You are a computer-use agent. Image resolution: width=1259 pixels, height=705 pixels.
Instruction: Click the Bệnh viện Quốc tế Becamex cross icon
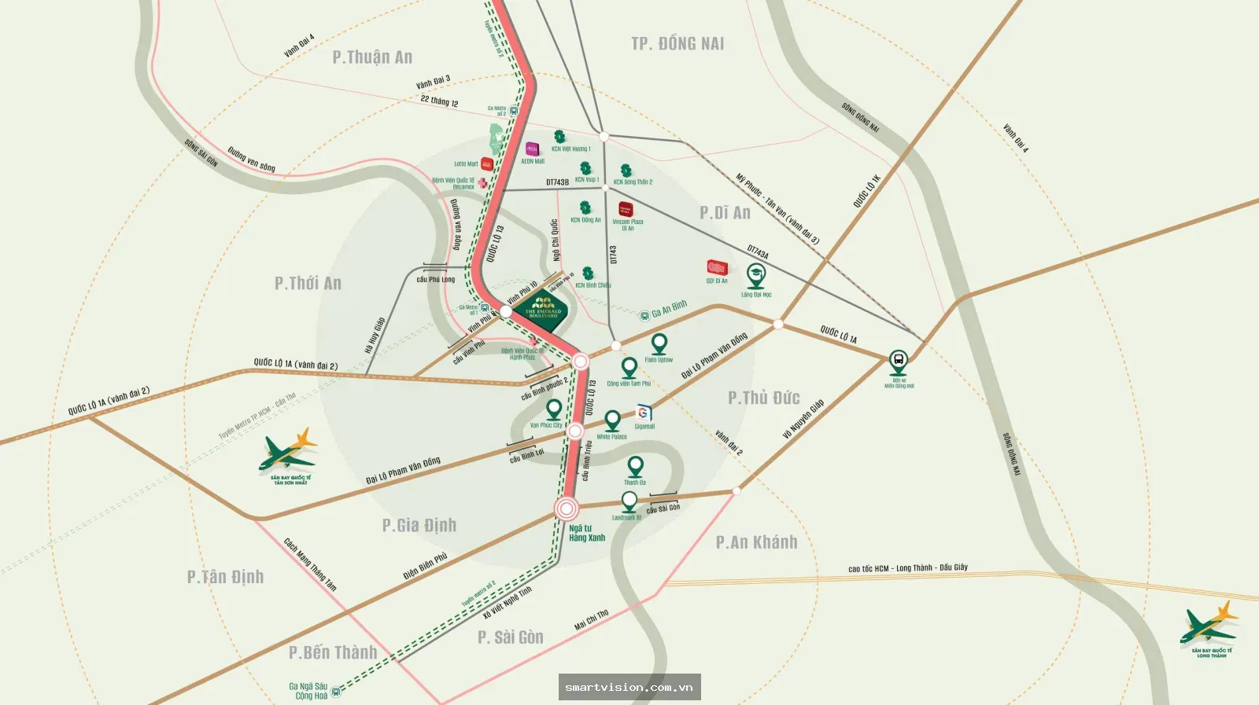482,183
